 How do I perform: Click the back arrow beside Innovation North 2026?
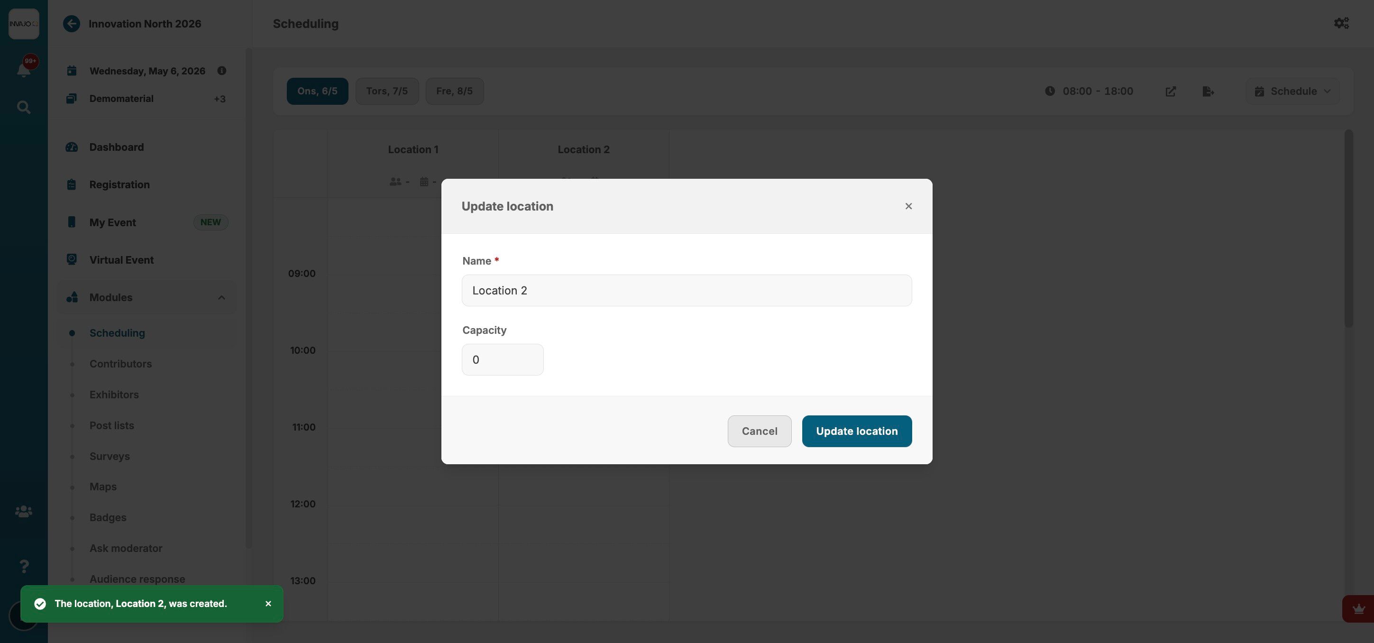point(72,24)
